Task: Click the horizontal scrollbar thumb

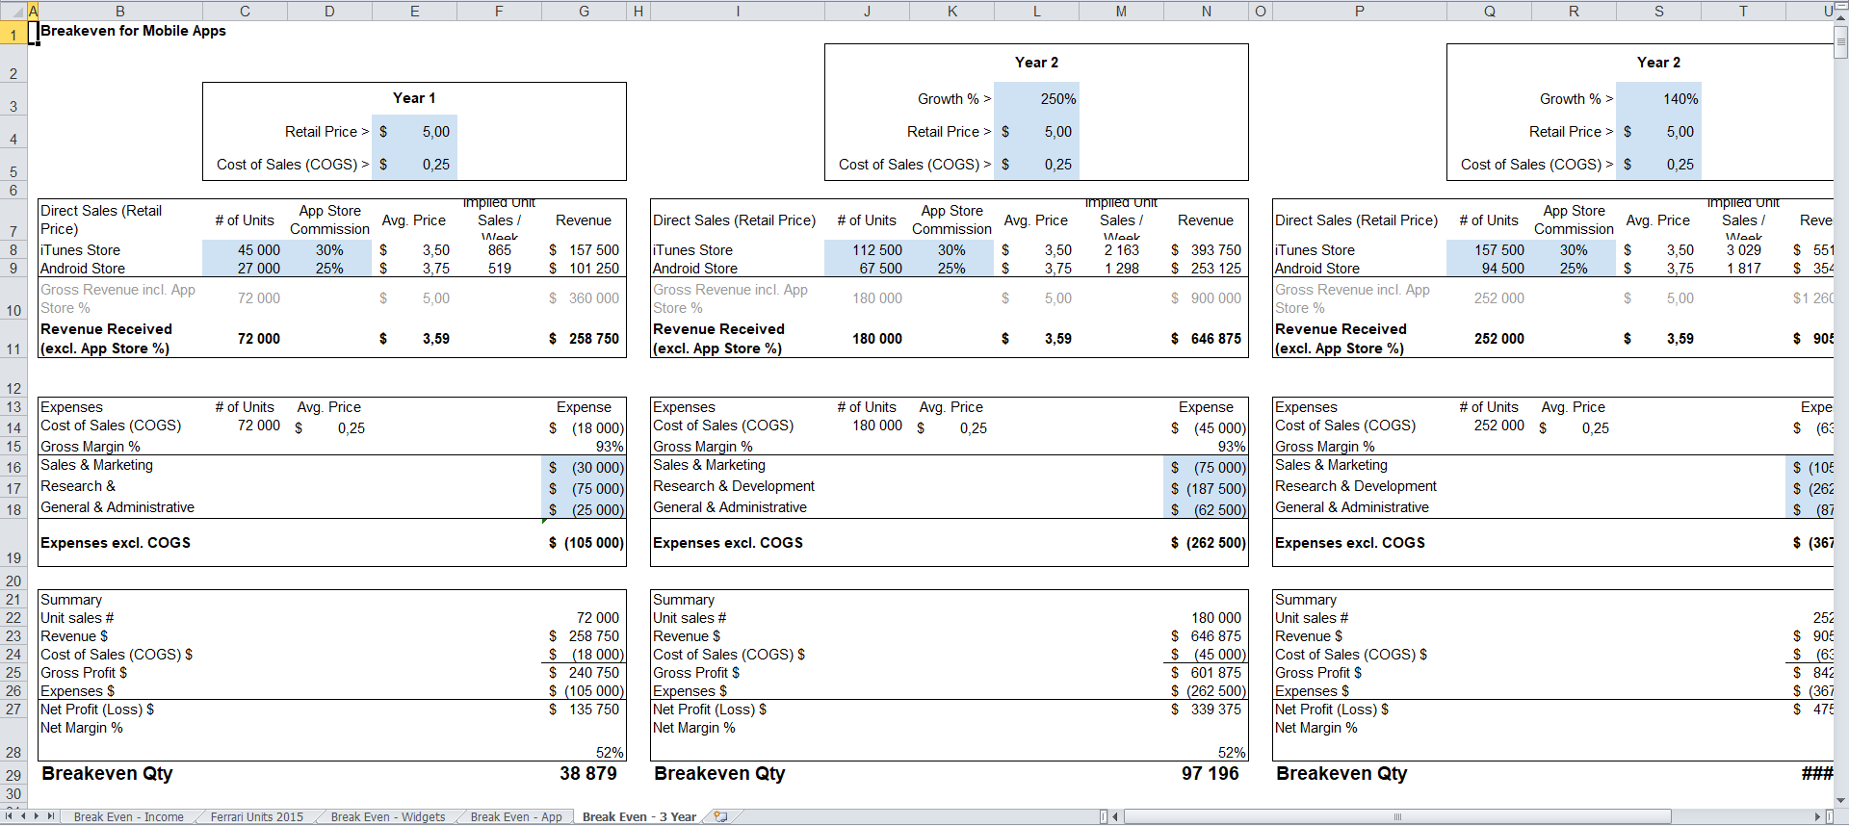Action: coord(1397,816)
